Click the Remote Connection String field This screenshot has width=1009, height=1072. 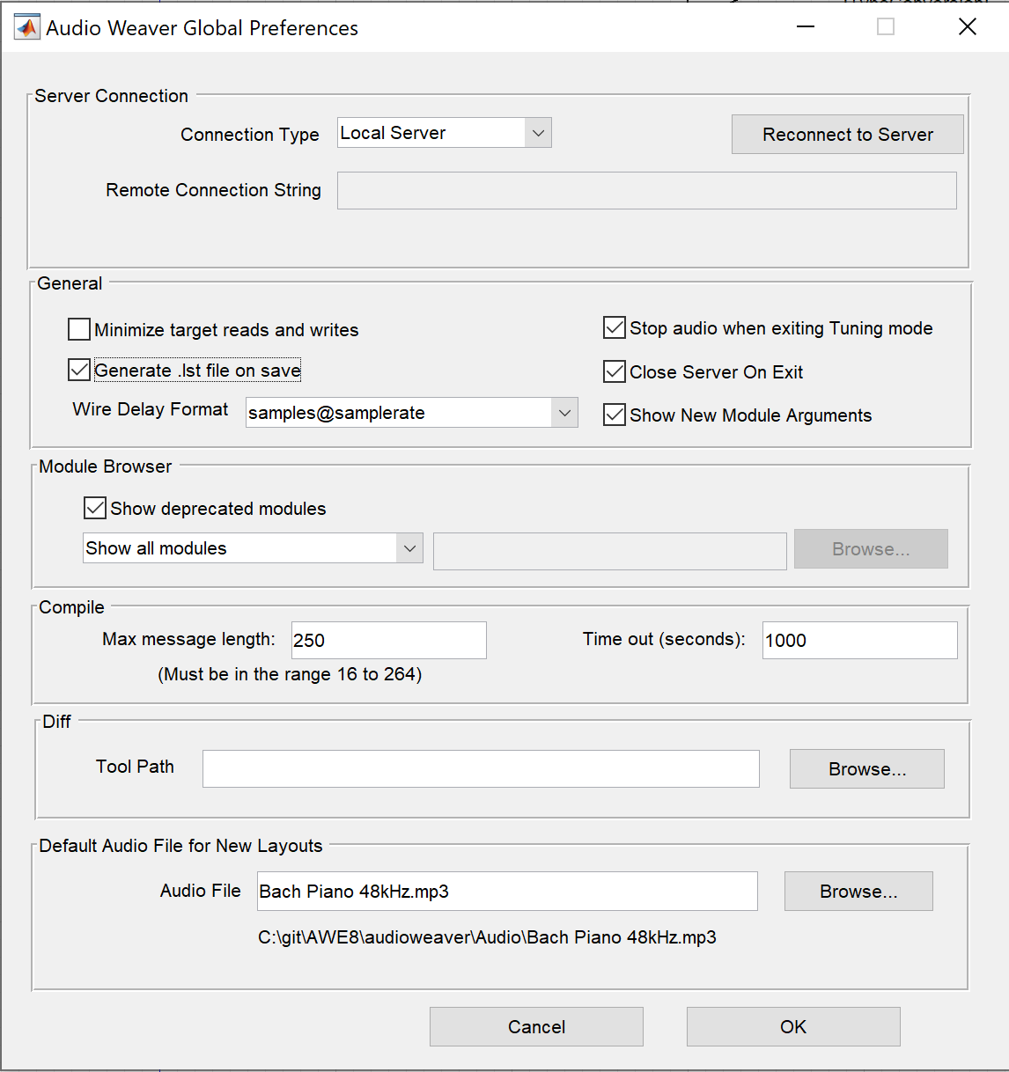[646, 190]
